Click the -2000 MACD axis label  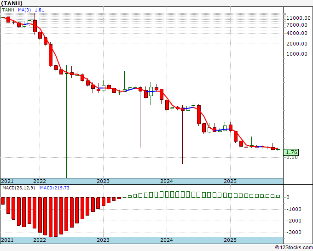click(294, 221)
